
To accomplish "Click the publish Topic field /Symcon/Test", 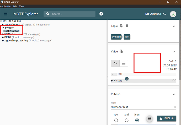I will [x=142, y=107].
